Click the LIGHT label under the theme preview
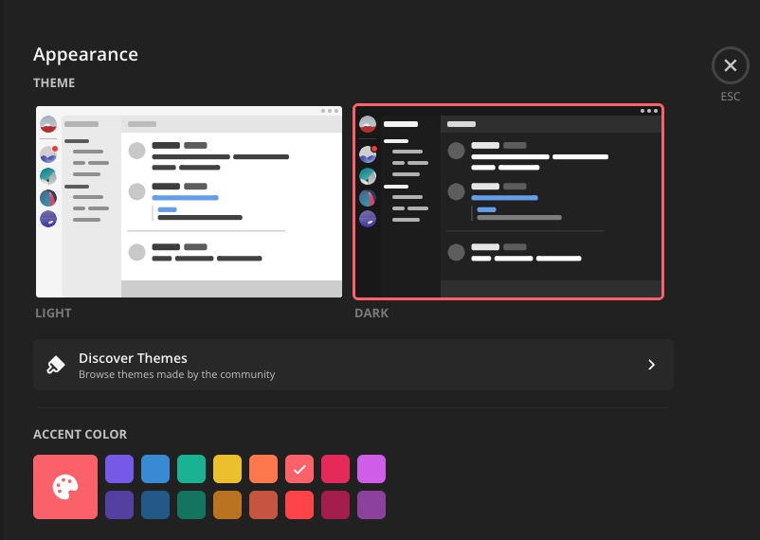Screen dimensions: 760x540 (53, 313)
